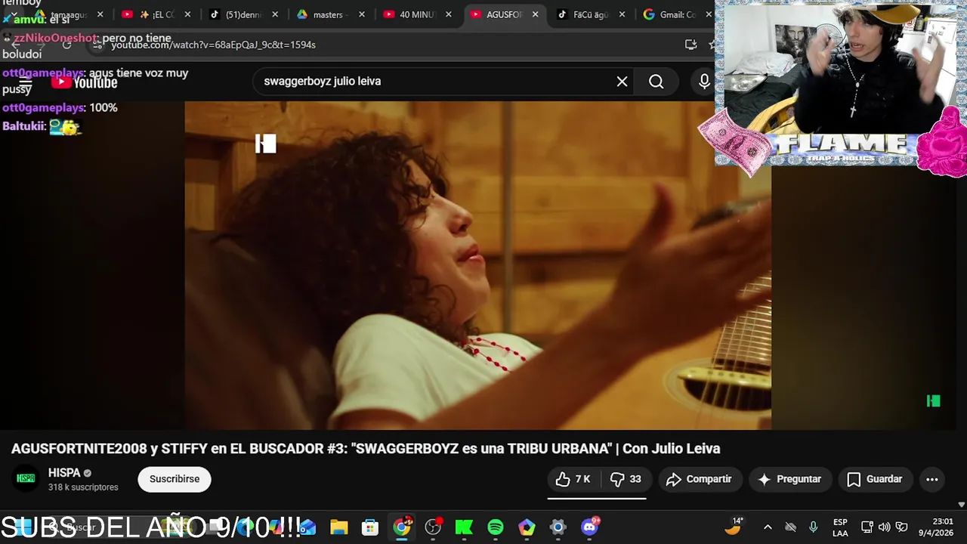
Task: Close the 40 MINUT tab
Action: 449,14
